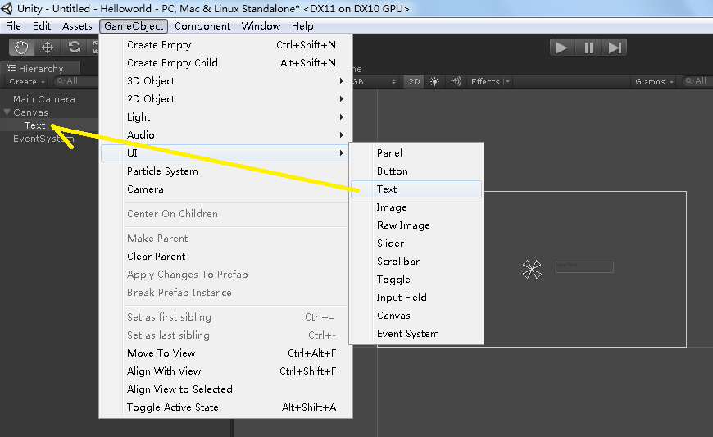Toggle scene lighting sun icon

click(x=434, y=81)
